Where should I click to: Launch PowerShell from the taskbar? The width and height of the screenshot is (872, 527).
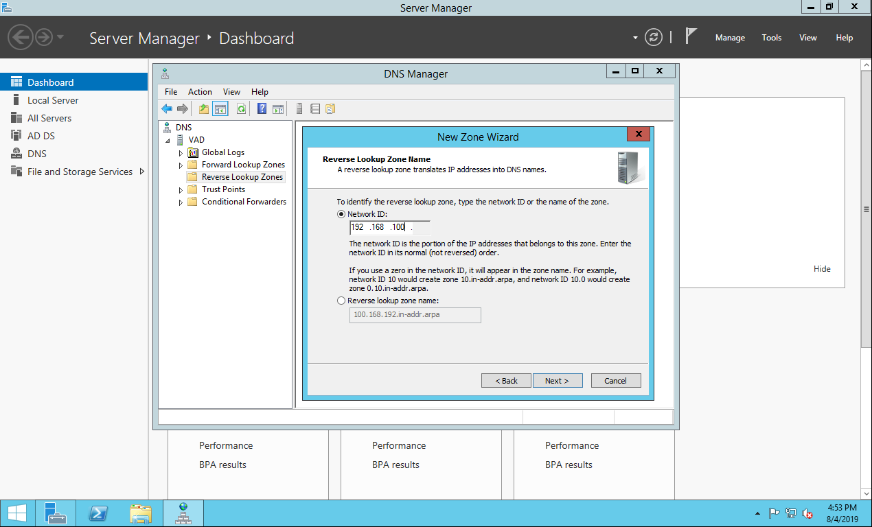pos(99,513)
